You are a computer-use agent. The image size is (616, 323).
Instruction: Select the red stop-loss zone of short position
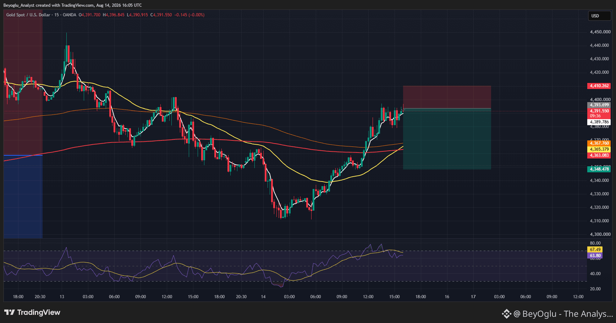tap(447, 97)
